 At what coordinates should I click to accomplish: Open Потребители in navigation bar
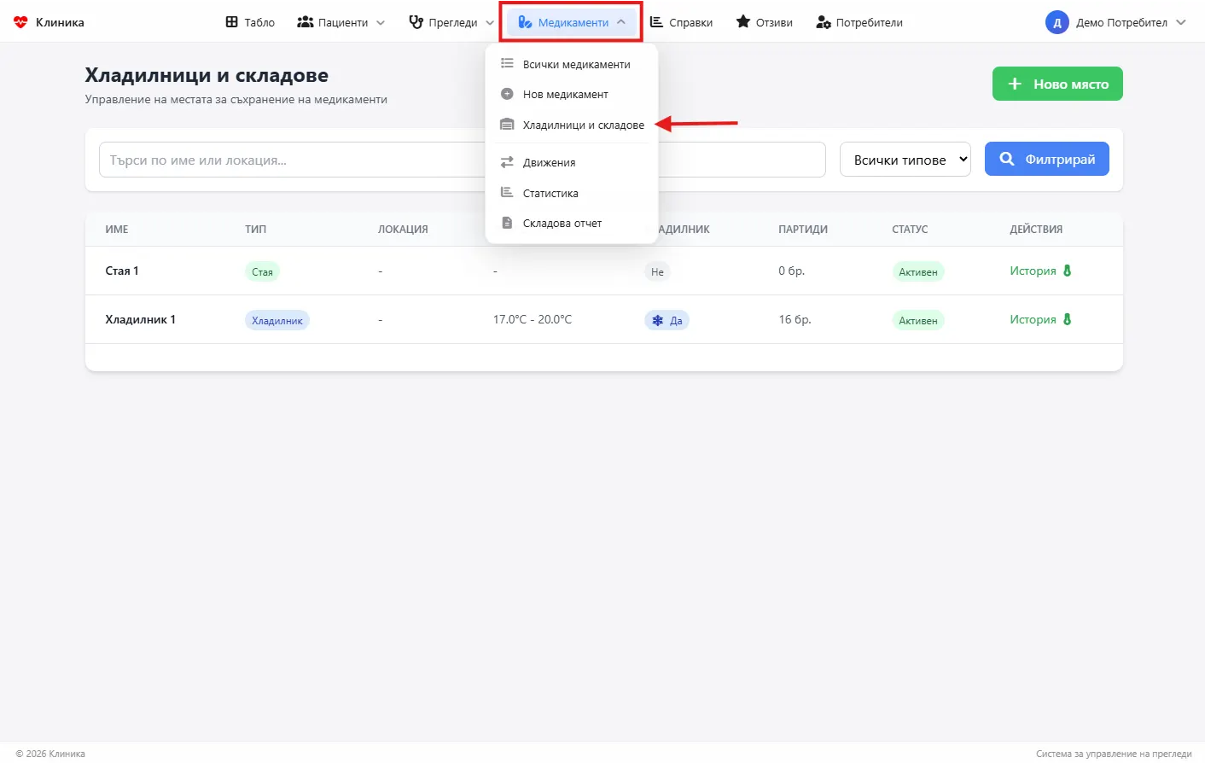[859, 22]
